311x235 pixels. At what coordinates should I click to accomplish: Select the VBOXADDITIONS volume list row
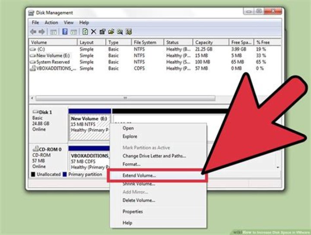click(x=155, y=68)
